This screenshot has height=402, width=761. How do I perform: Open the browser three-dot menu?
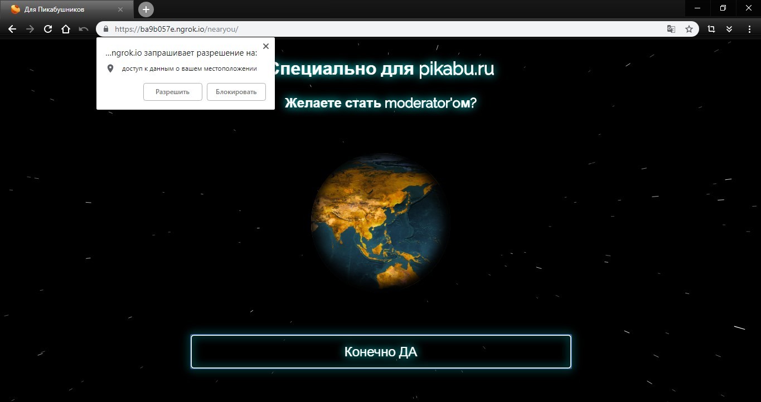pyautogui.click(x=749, y=29)
